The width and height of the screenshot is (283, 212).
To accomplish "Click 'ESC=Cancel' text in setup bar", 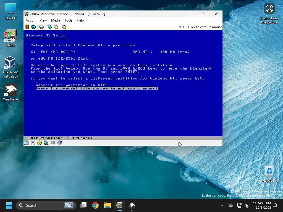I will (80, 138).
